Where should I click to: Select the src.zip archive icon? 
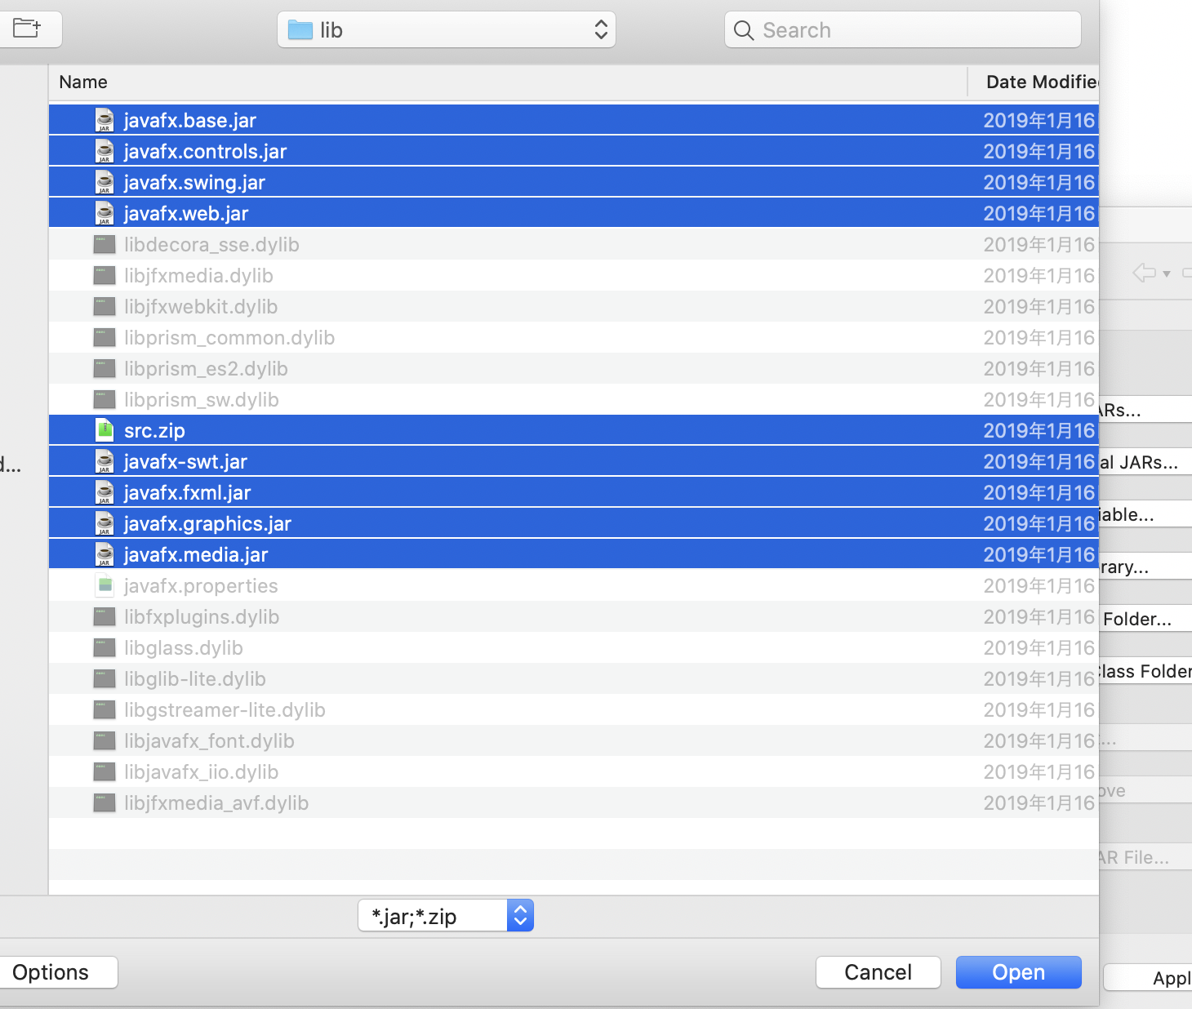pos(105,430)
